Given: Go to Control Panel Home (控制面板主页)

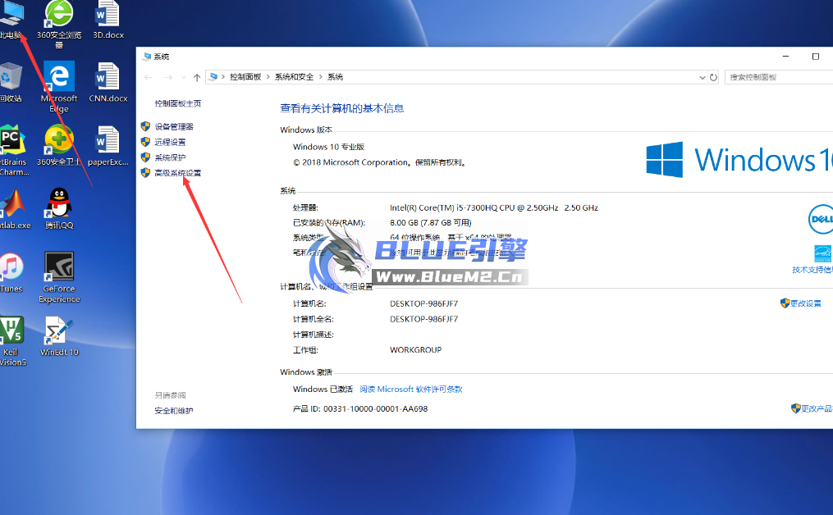Looking at the screenshot, I should click(x=177, y=103).
